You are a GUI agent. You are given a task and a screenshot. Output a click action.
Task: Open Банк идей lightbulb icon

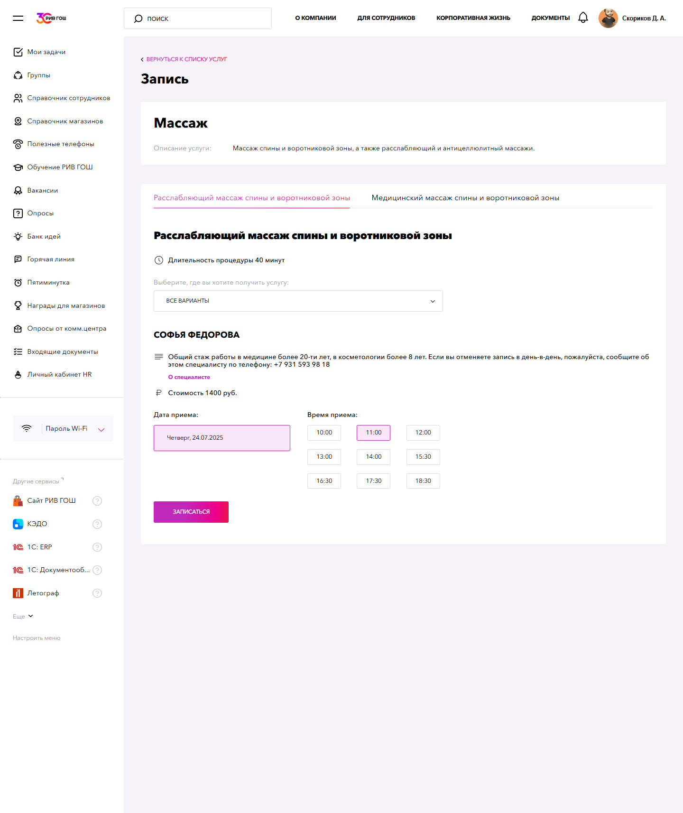click(18, 236)
